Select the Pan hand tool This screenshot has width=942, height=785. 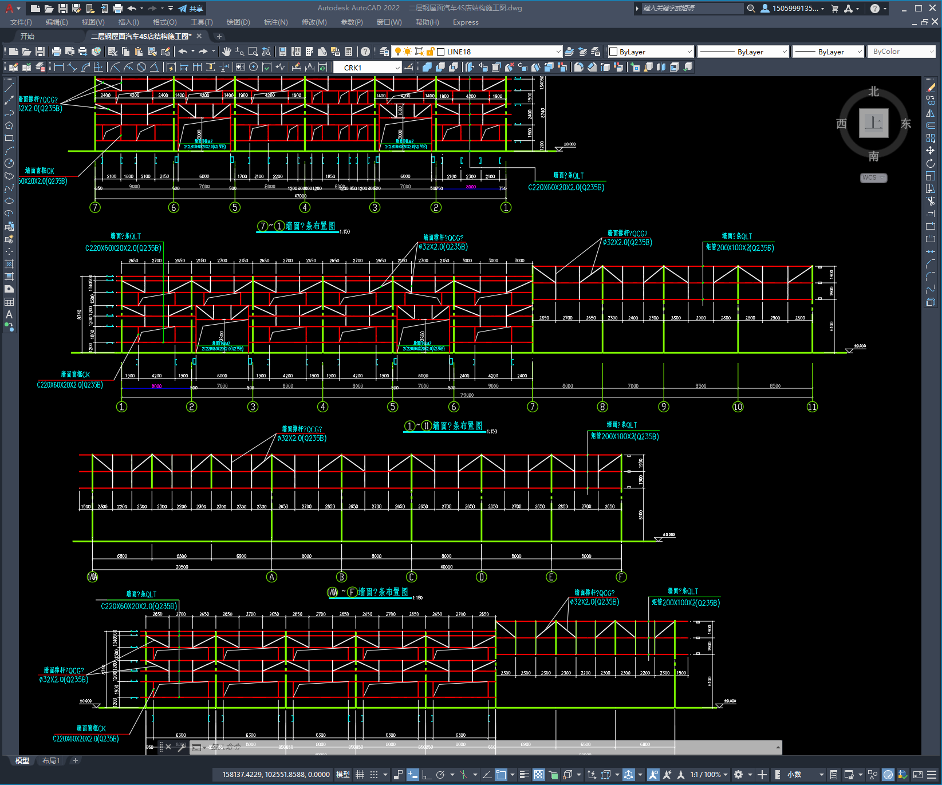(227, 52)
